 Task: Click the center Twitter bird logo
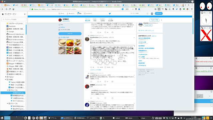(x=110, y=13)
